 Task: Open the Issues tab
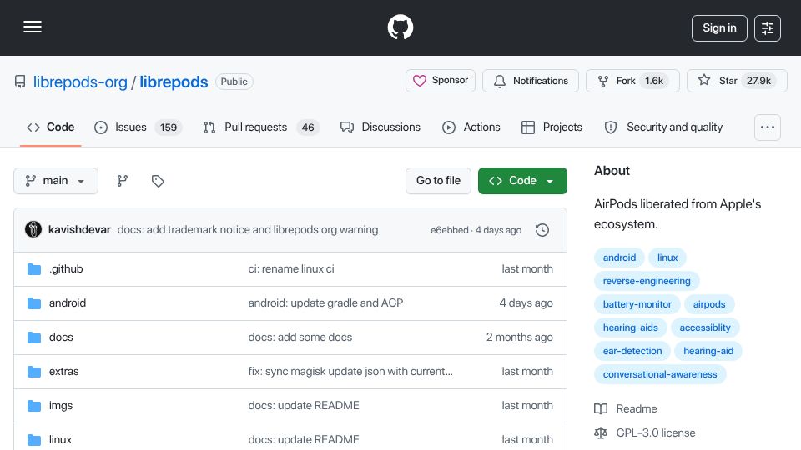click(138, 127)
